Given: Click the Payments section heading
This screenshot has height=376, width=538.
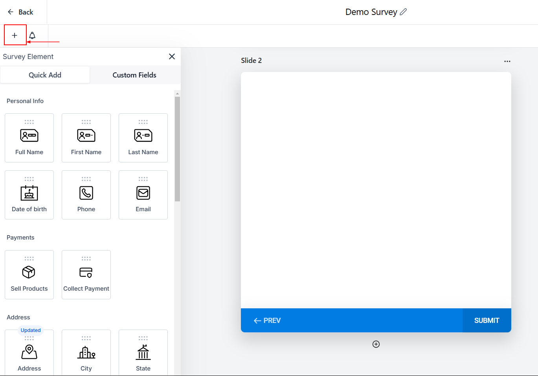Looking at the screenshot, I should pyautogui.click(x=20, y=238).
